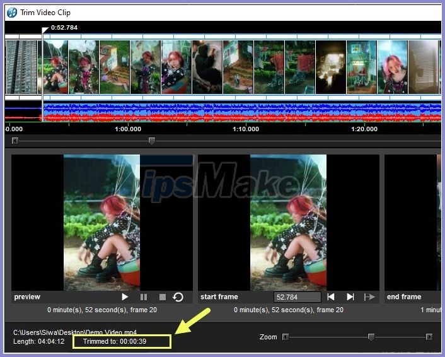The width and height of the screenshot is (445, 357).
Task: Pause the preview playback
Action: pyautogui.click(x=144, y=297)
